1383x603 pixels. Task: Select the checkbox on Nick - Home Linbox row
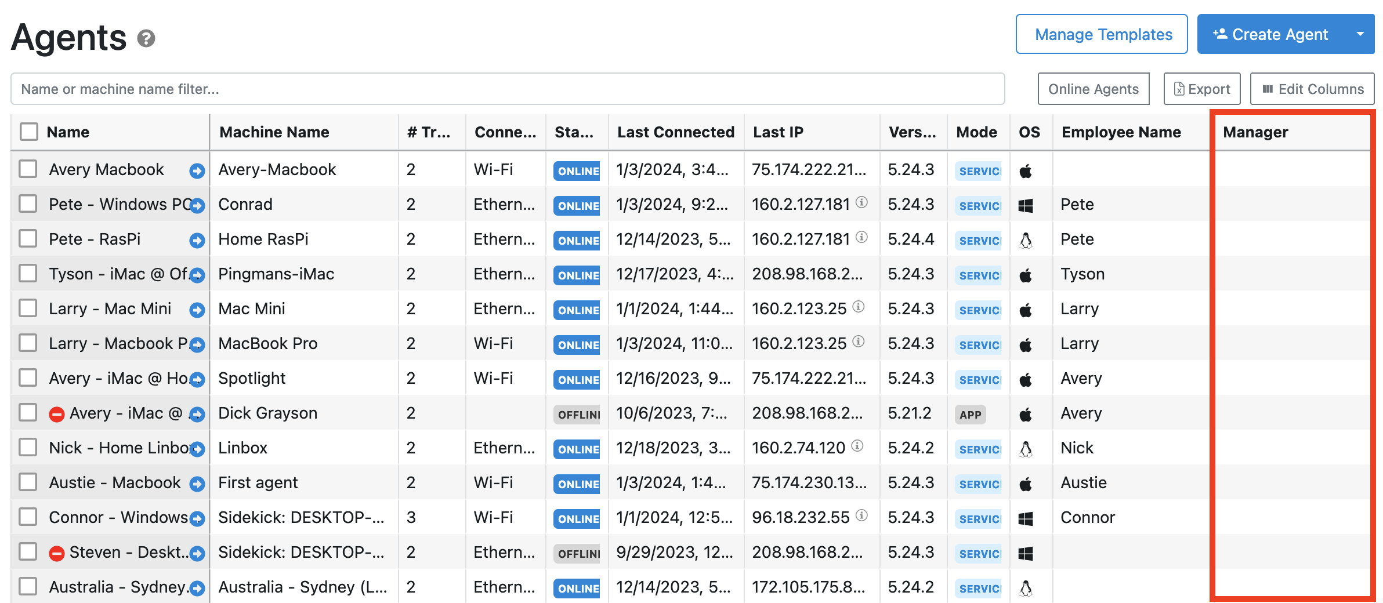click(x=28, y=448)
